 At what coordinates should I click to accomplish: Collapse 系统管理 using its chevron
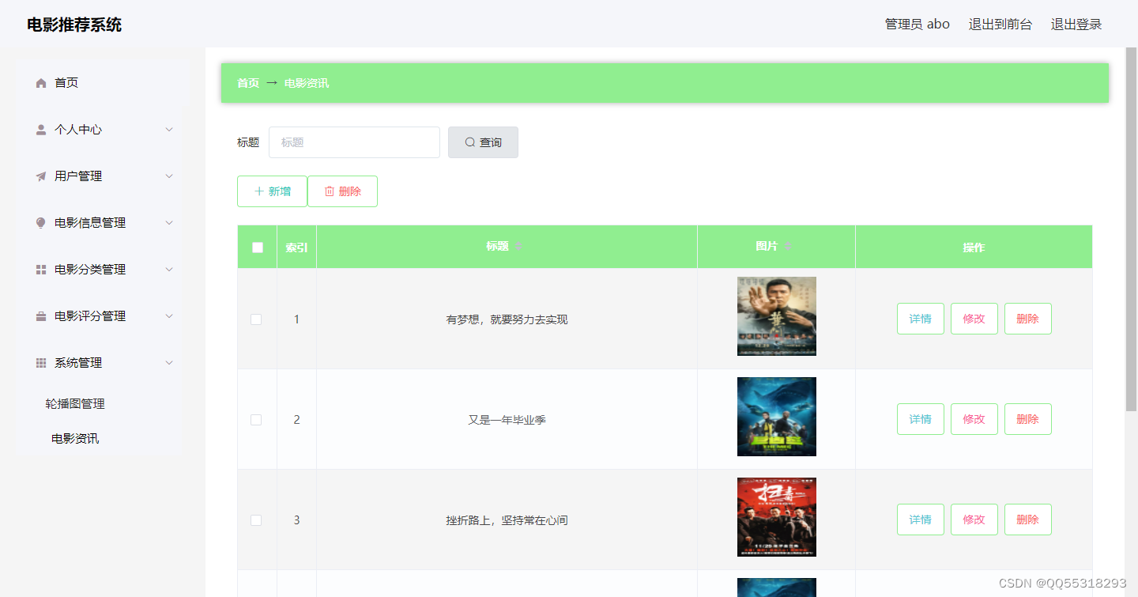coord(169,363)
